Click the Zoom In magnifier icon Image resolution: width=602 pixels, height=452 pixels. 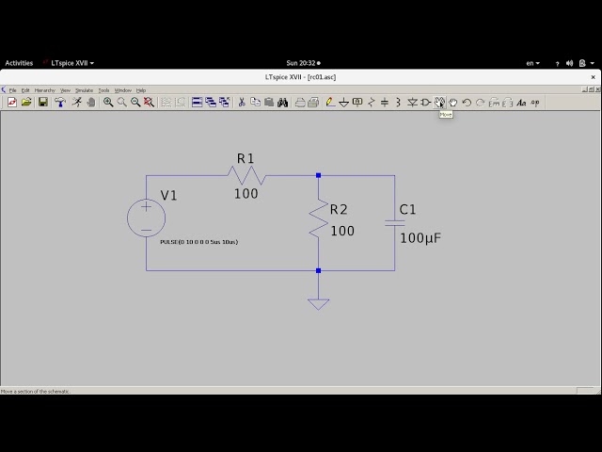click(108, 103)
